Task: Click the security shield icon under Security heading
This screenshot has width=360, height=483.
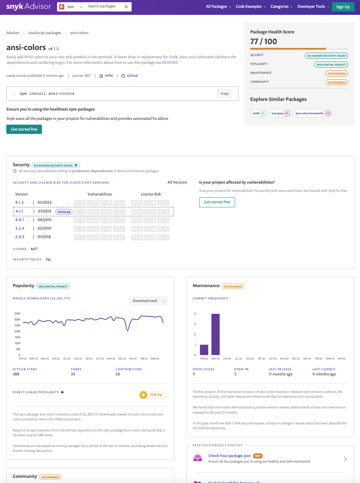Action: click(15, 171)
